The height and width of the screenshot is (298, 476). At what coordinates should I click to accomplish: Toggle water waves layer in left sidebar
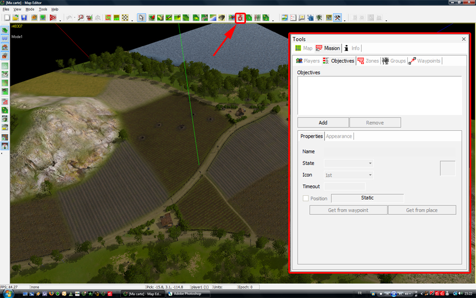pos(5,39)
